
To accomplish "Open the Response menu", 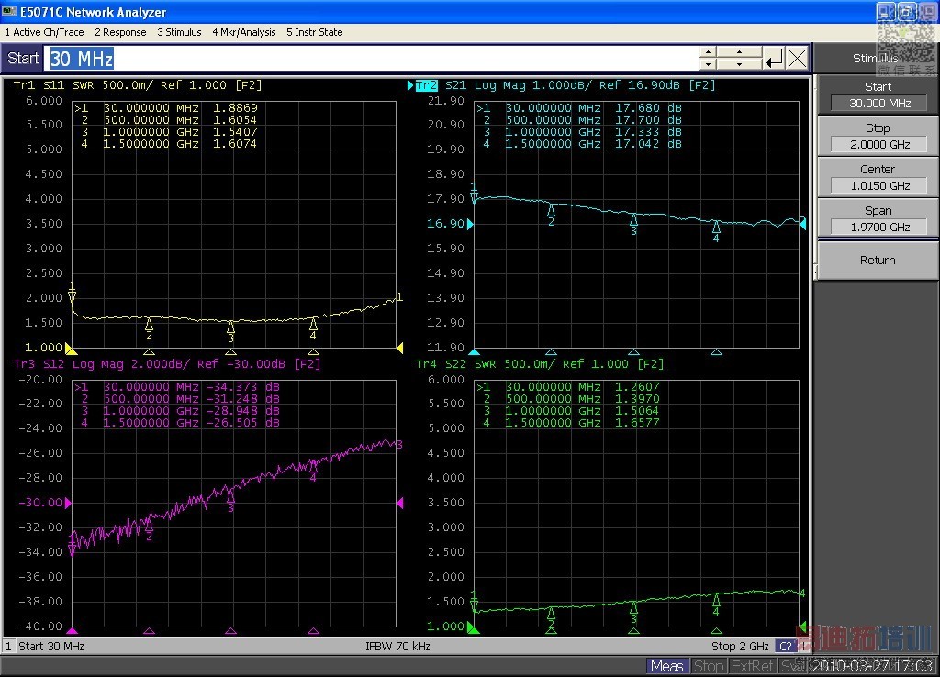I will tap(120, 32).
